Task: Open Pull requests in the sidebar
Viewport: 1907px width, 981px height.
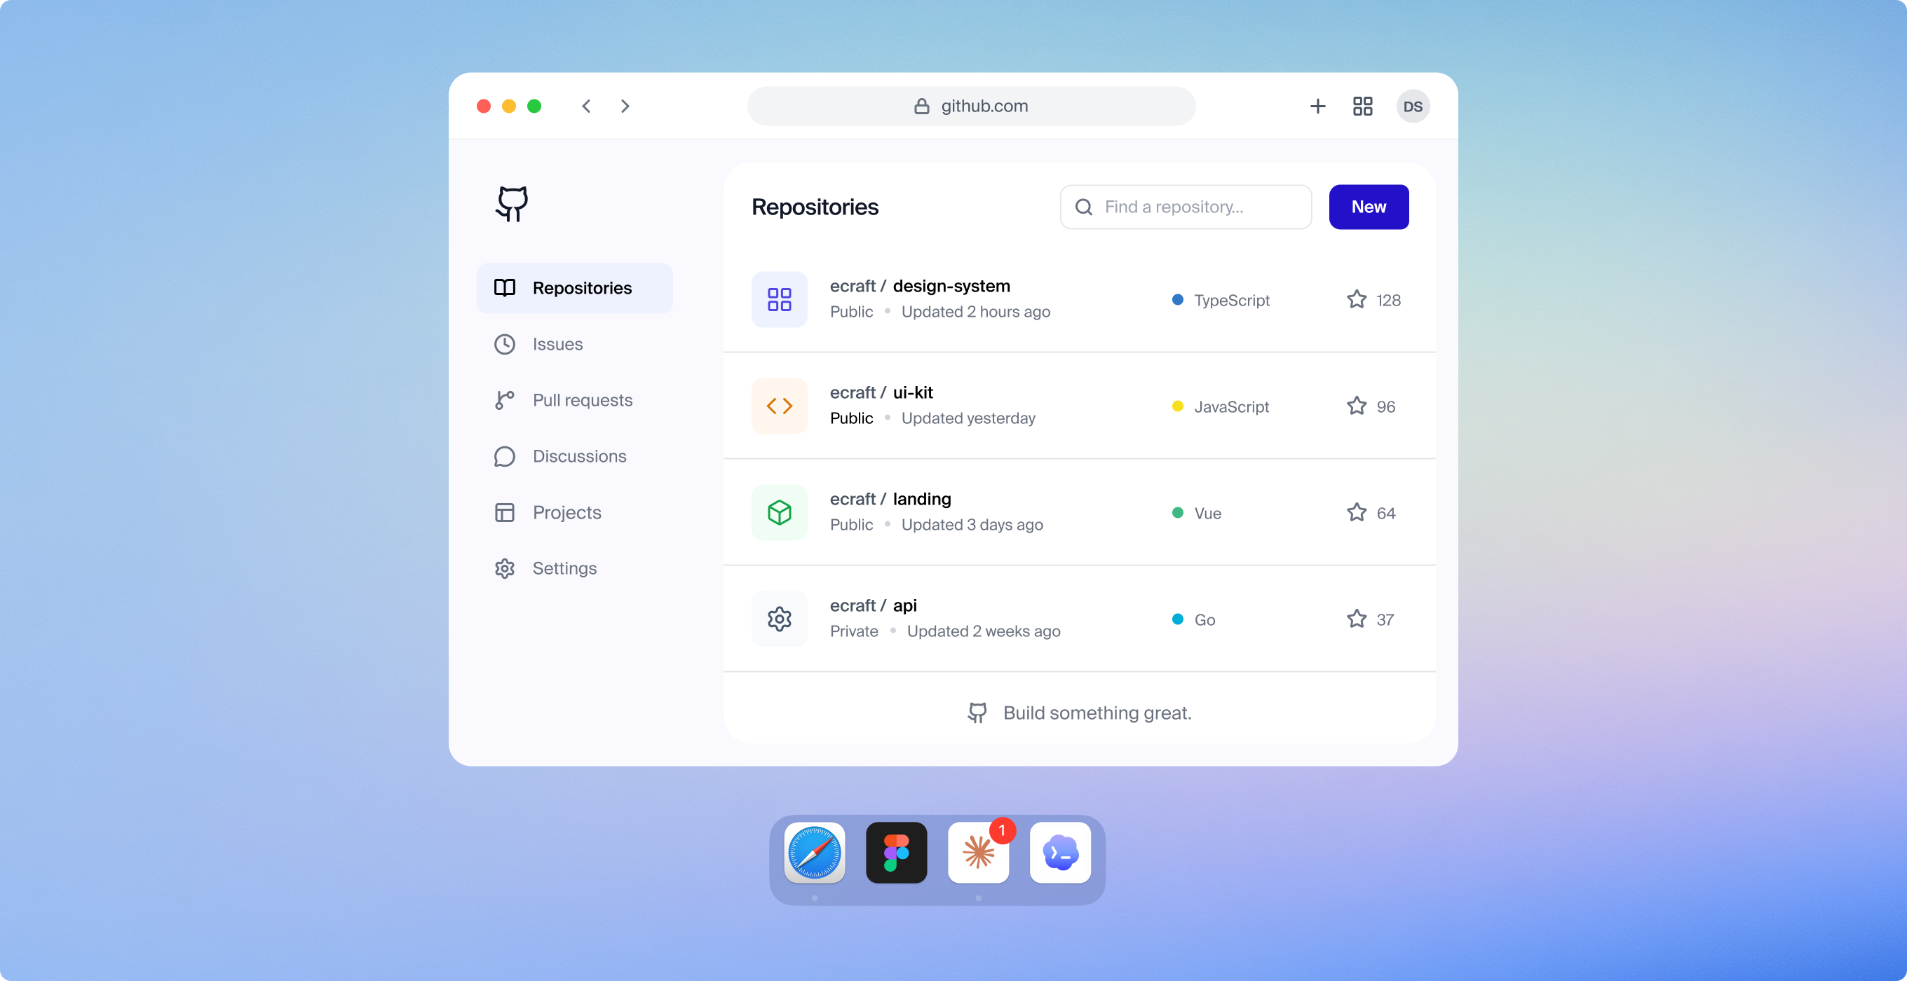Action: click(x=574, y=400)
